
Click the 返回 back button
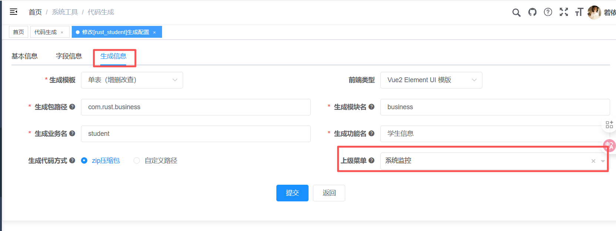click(x=329, y=193)
